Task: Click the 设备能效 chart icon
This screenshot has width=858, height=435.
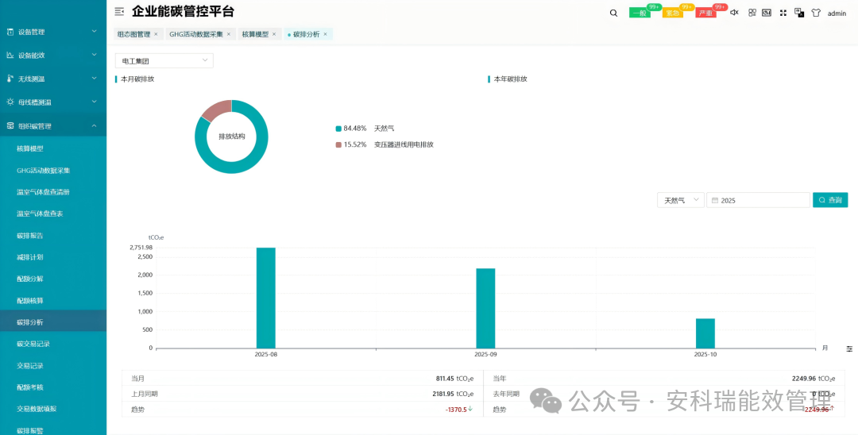Action: (x=10, y=56)
